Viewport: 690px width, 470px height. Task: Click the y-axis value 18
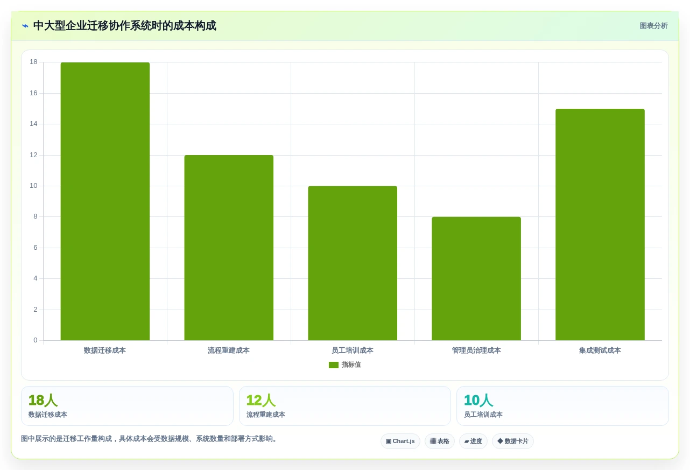pyautogui.click(x=33, y=62)
